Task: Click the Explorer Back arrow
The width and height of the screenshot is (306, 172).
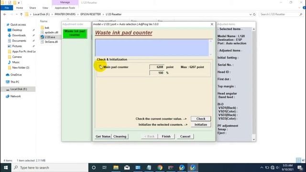Action: coord(5,14)
